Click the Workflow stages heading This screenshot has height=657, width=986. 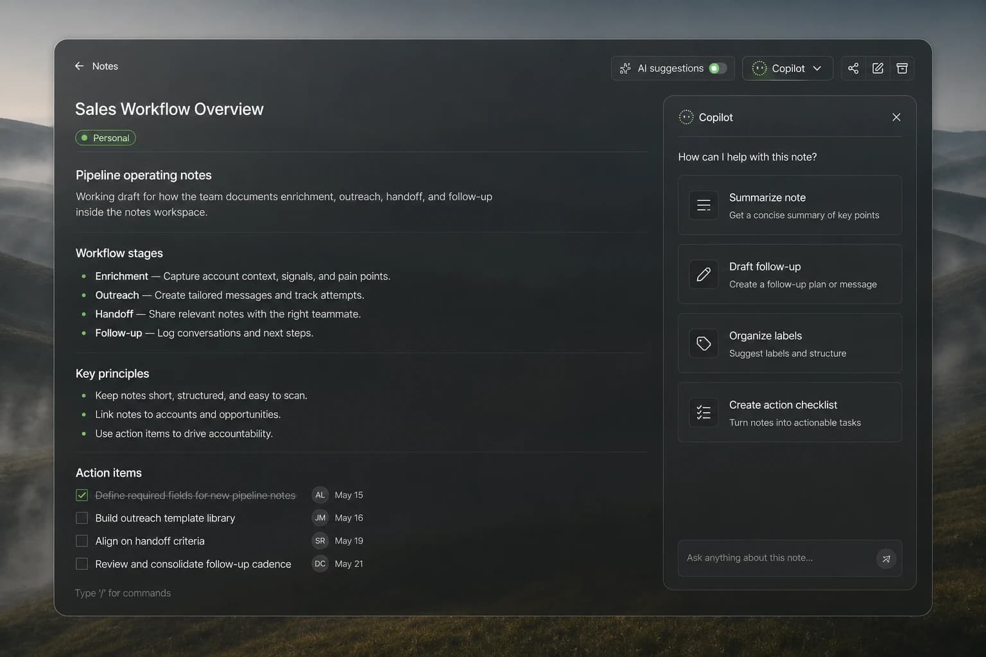click(x=119, y=253)
